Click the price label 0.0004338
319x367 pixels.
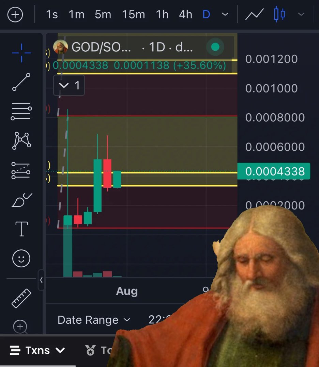click(x=274, y=171)
